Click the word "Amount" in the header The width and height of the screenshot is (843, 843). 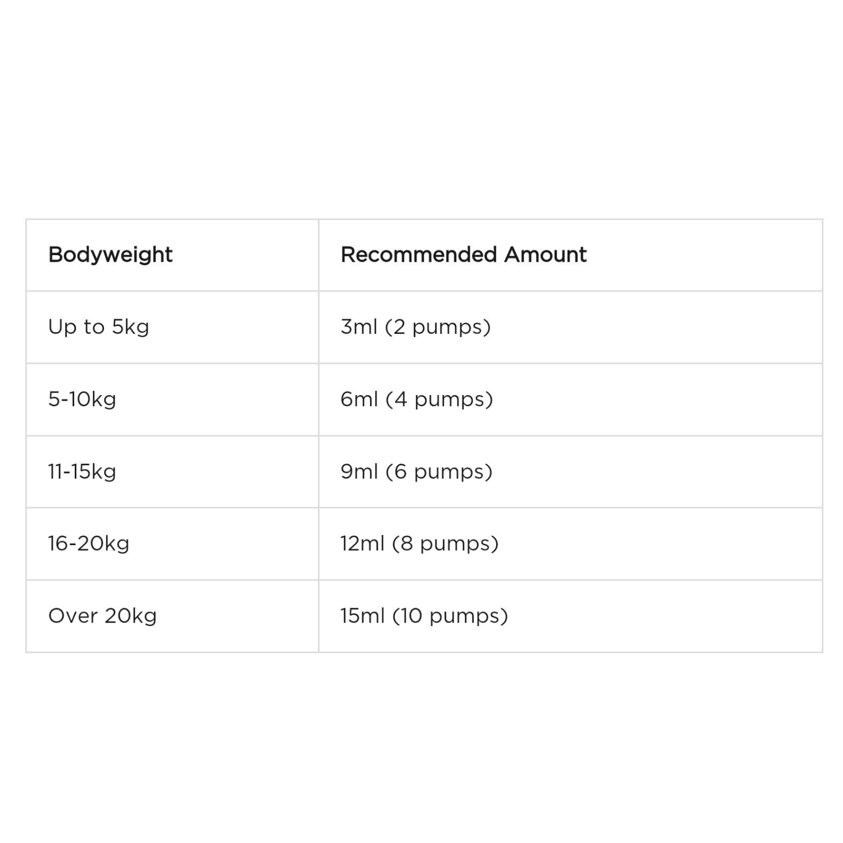tap(545, 255)
